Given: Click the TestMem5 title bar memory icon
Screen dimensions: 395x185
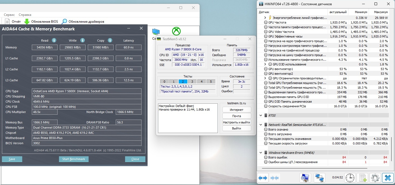Looking at the screenshot, I should pyautogui.click(x=159, y=39).
